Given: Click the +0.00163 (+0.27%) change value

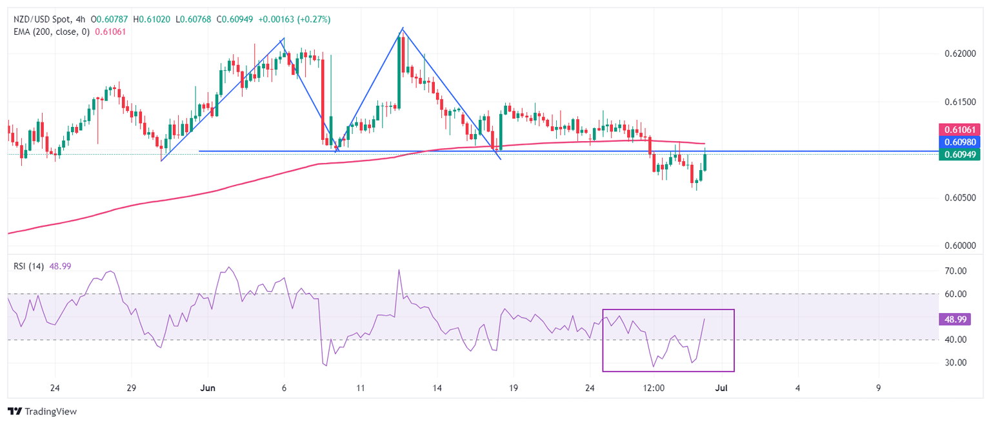Looking at the screenshot, I should (x=294, y=19).
